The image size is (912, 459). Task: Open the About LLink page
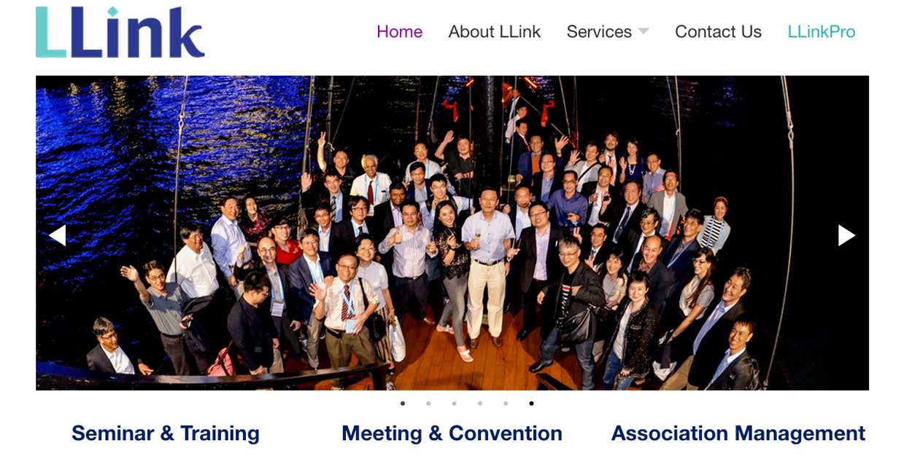tap(495, 32)
